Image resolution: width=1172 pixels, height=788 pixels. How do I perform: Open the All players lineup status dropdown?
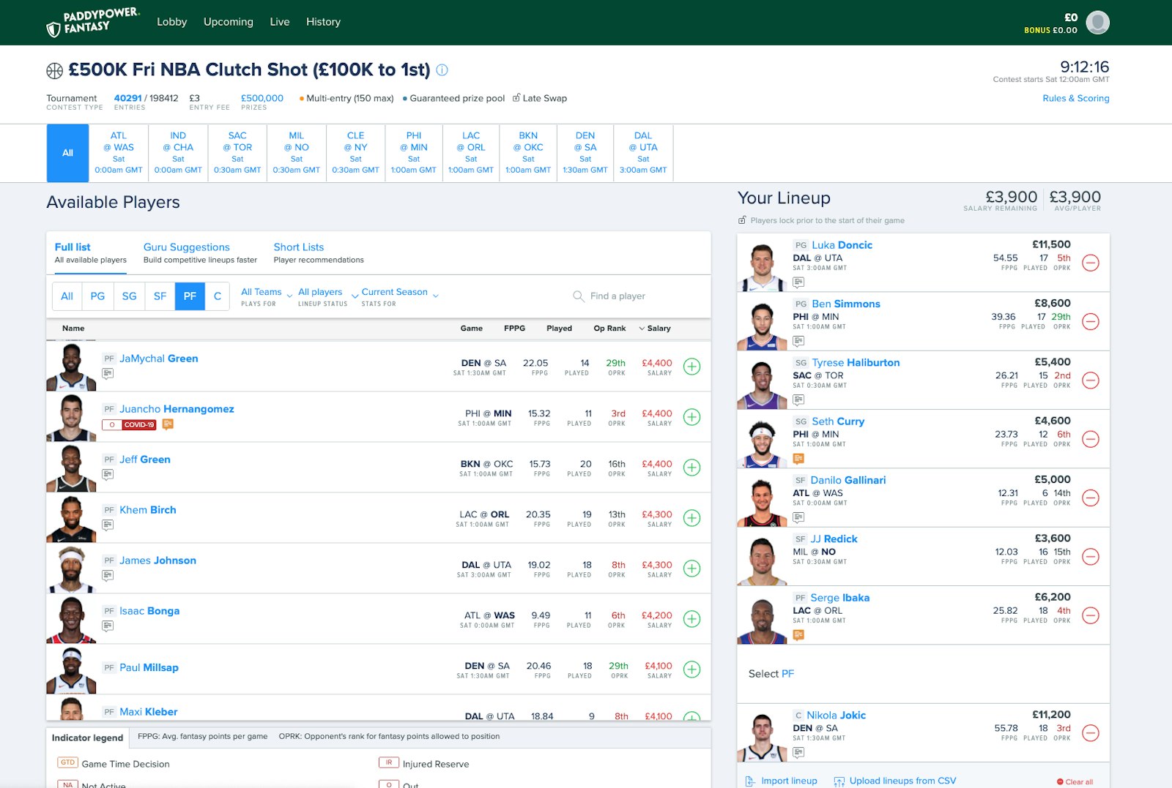(x=327, y=296)
